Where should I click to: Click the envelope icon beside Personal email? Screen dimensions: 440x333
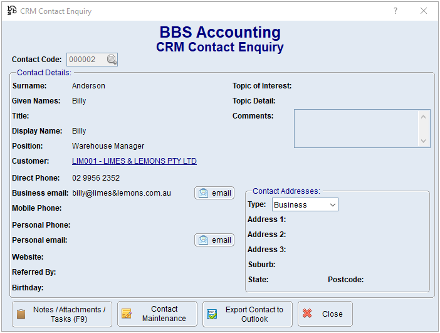pos(204,240)
